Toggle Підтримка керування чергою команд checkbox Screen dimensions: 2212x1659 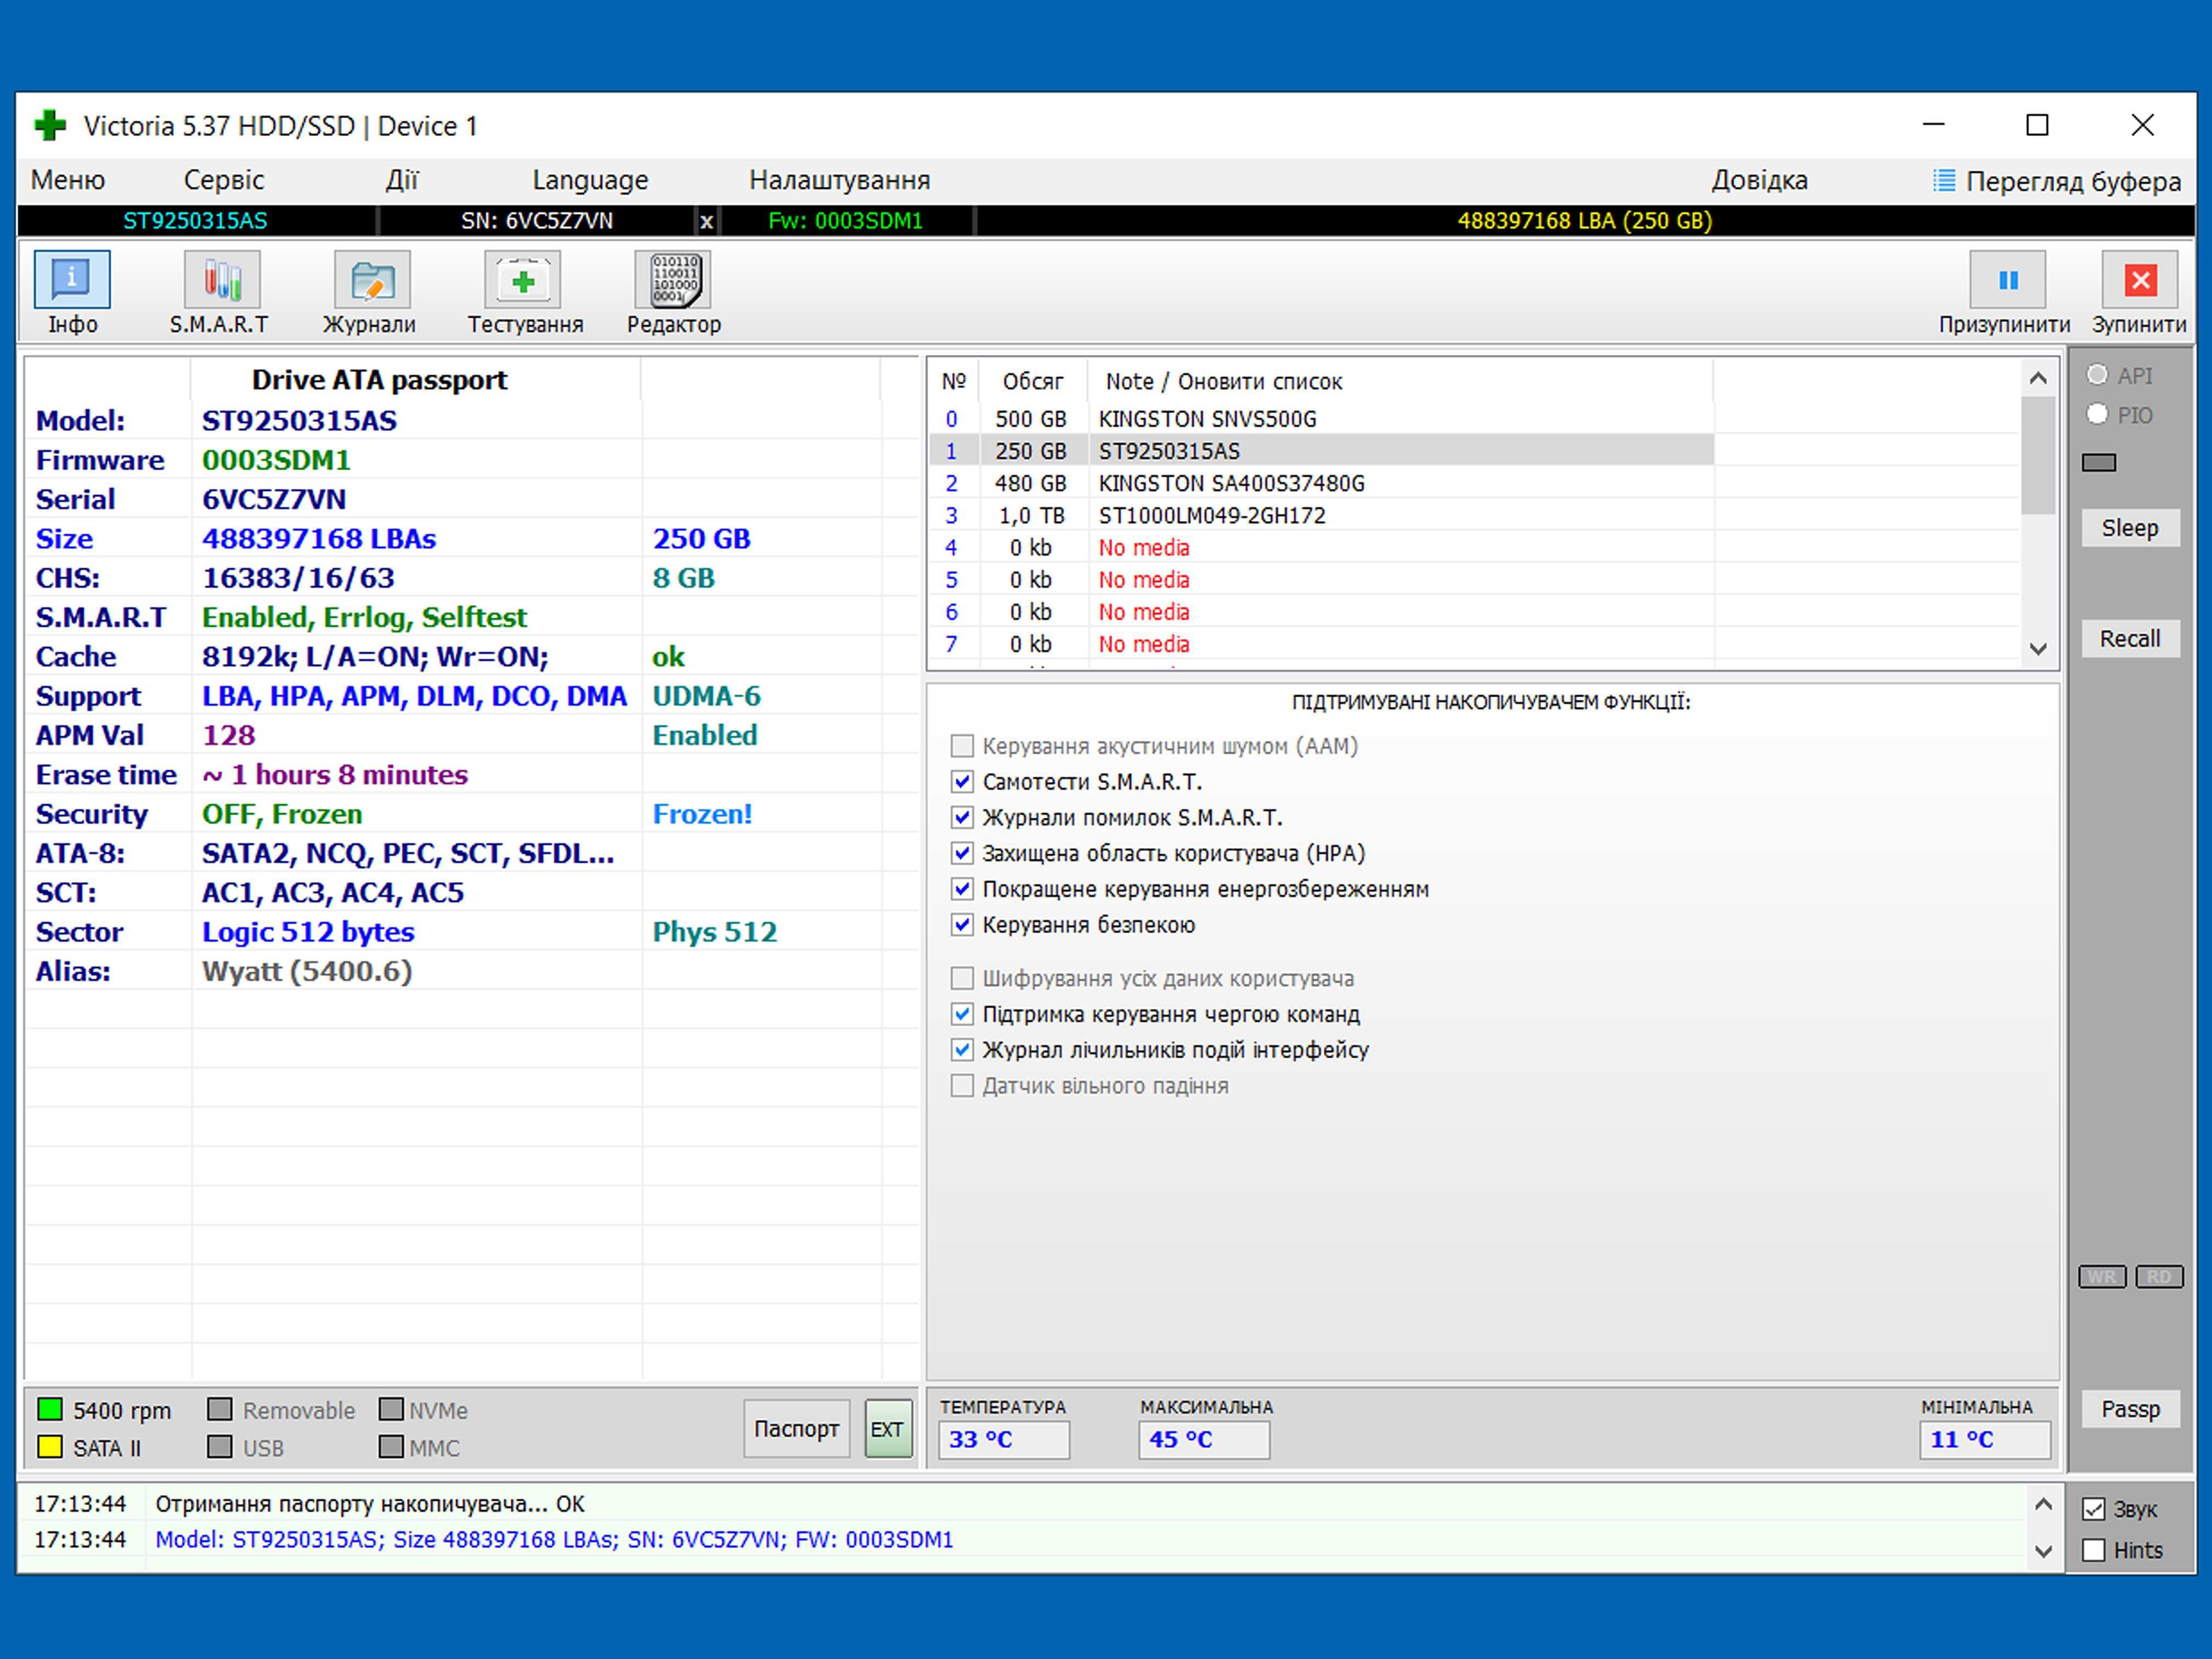(962, 1015)
